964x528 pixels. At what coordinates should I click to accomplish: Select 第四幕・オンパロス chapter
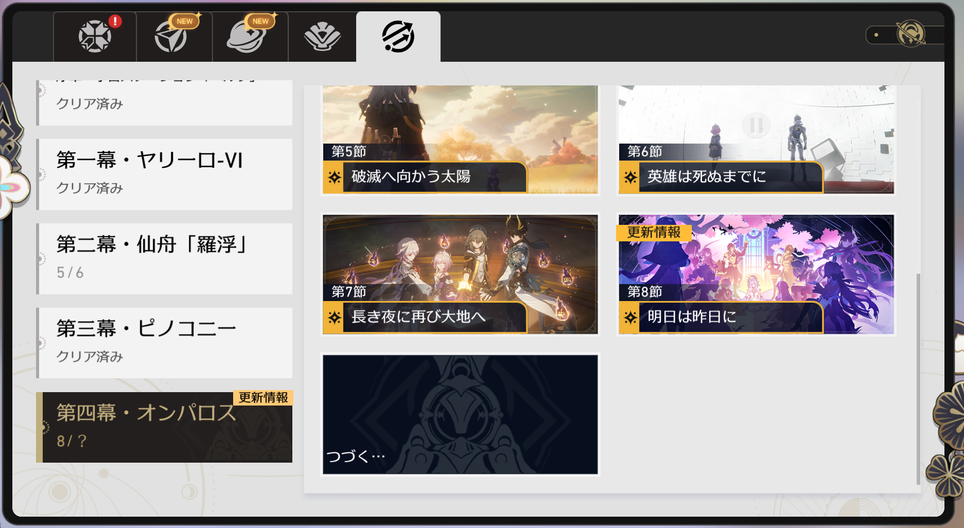(165, 427)
